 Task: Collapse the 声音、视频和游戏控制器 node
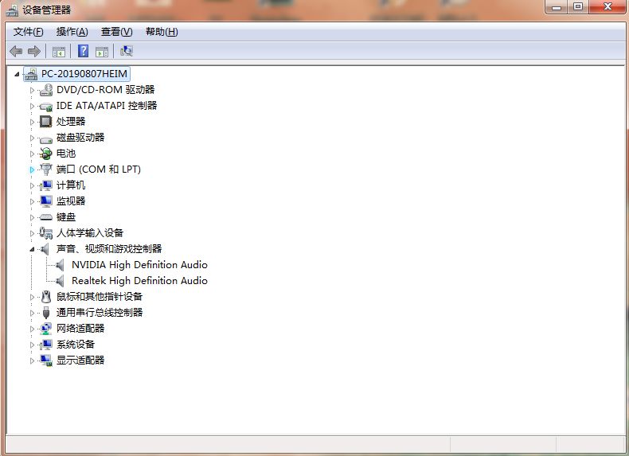point(32,249)
